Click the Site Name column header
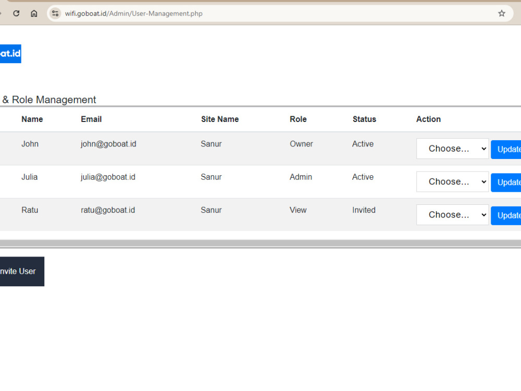 220,119
